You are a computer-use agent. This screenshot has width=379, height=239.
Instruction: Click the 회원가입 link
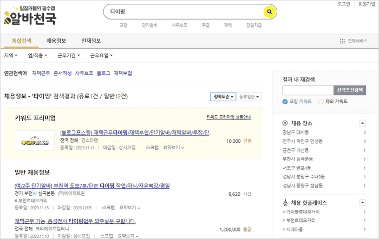click(x=367, y=4)
